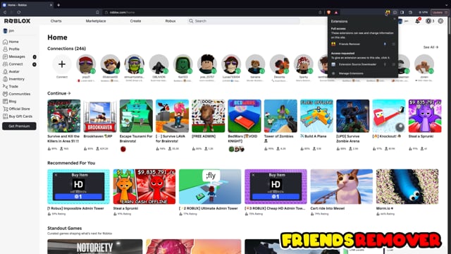The image size is (451, 254).
Task: Open Blog from the sidebar
Action: 10,102
